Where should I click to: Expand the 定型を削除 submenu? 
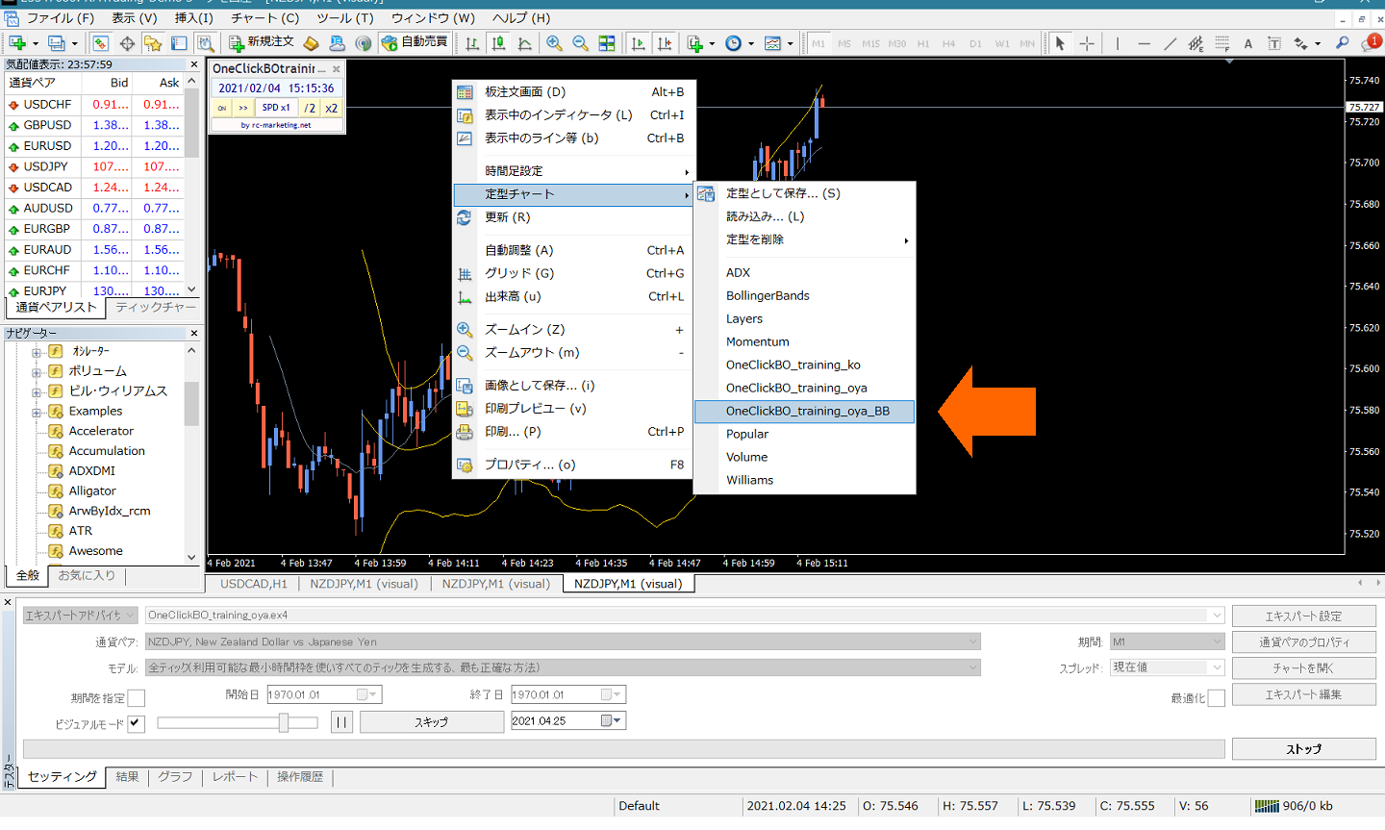tap(804, 239)
